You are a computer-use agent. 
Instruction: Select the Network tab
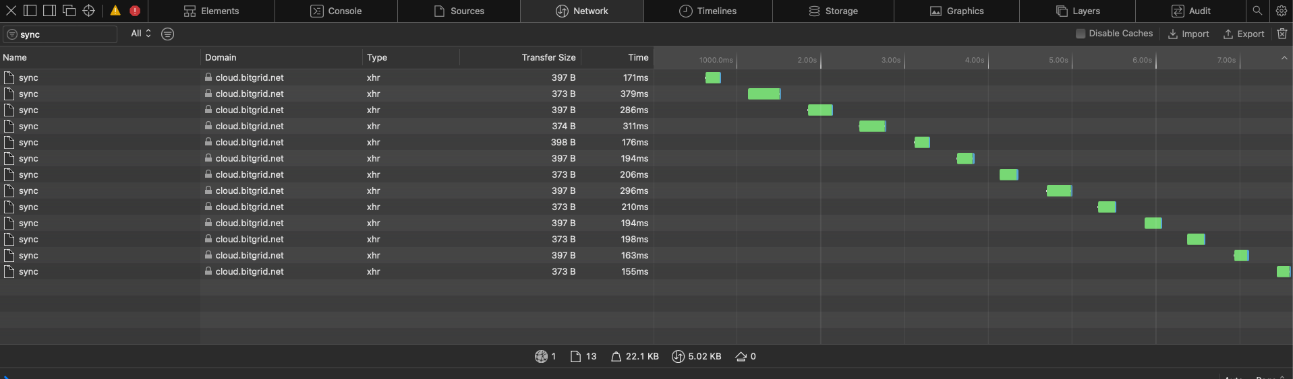(582, 11)
